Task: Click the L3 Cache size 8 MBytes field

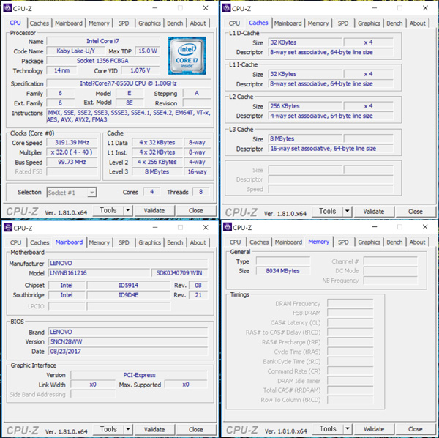Action: [305, 138]
